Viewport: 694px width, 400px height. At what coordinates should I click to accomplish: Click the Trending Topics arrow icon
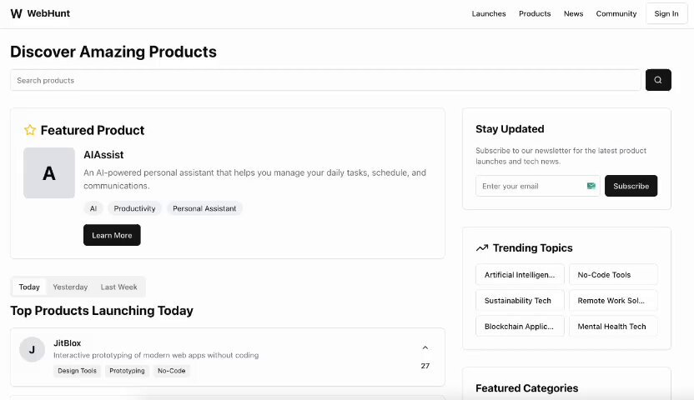coord(482,248)
